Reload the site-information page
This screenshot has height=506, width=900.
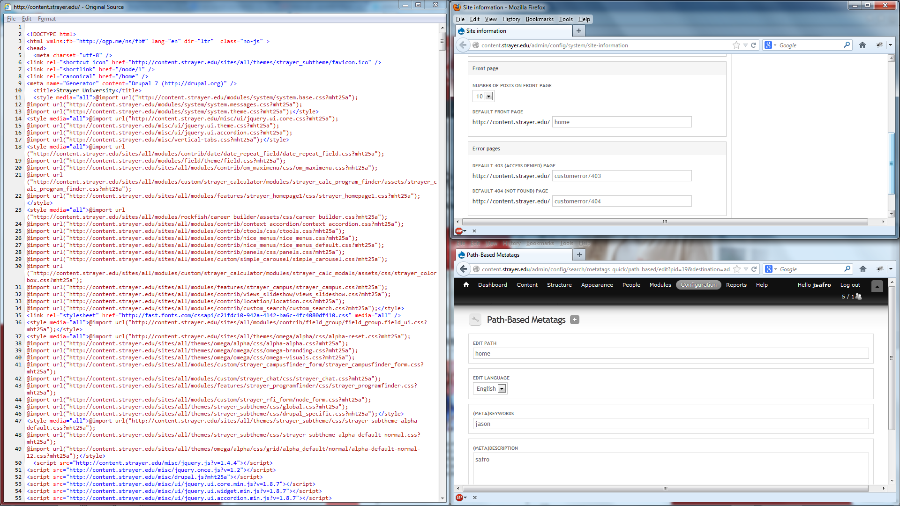(x=754, y=45)
